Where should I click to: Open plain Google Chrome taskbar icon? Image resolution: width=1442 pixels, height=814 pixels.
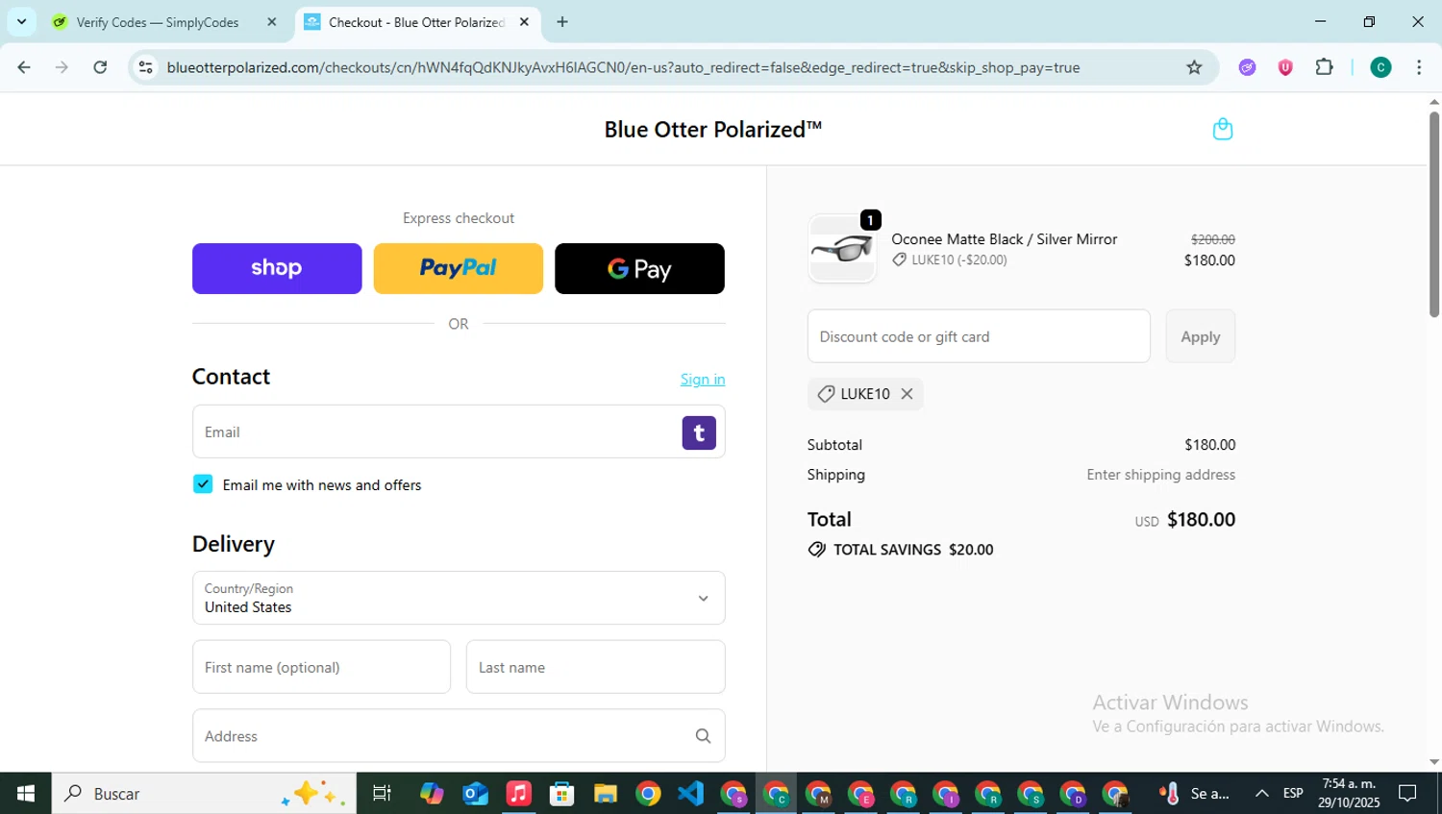click(x=648, y=794)
